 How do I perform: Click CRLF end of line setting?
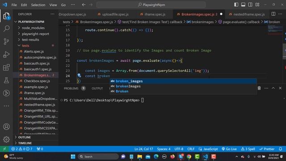click(191, 149)
